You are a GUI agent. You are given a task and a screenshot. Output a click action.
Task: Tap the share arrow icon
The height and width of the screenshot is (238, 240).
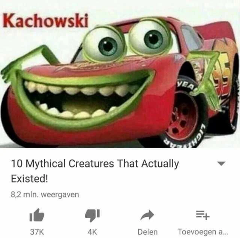click(147, 215)
